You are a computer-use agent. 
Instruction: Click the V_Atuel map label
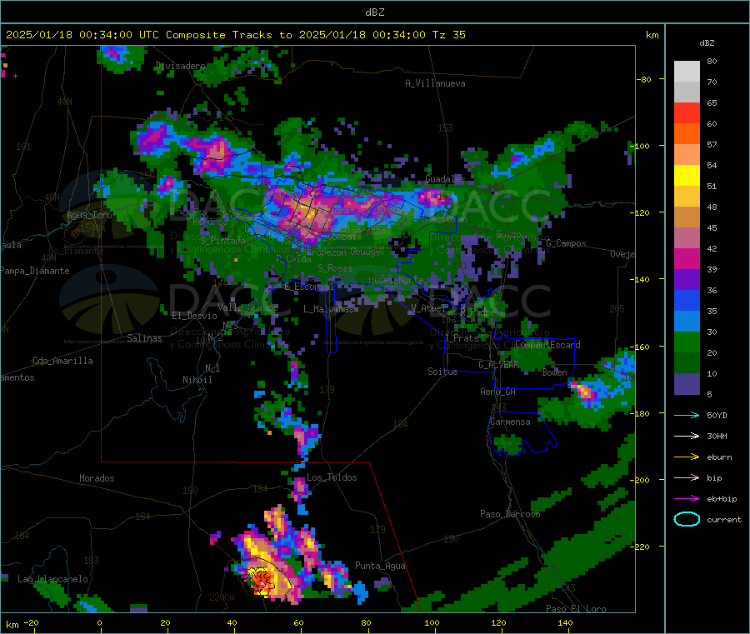(428, 308)
